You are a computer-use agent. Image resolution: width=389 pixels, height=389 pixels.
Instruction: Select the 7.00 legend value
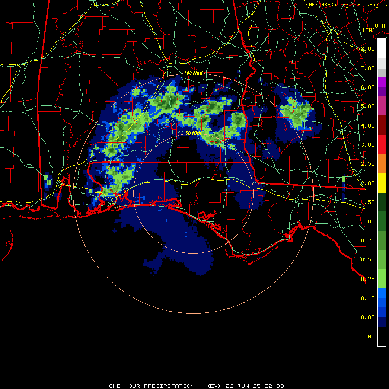(x=368, y=68)
